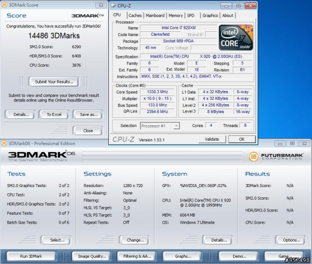Maximize the 3DMark06 main window

(292, 143)
